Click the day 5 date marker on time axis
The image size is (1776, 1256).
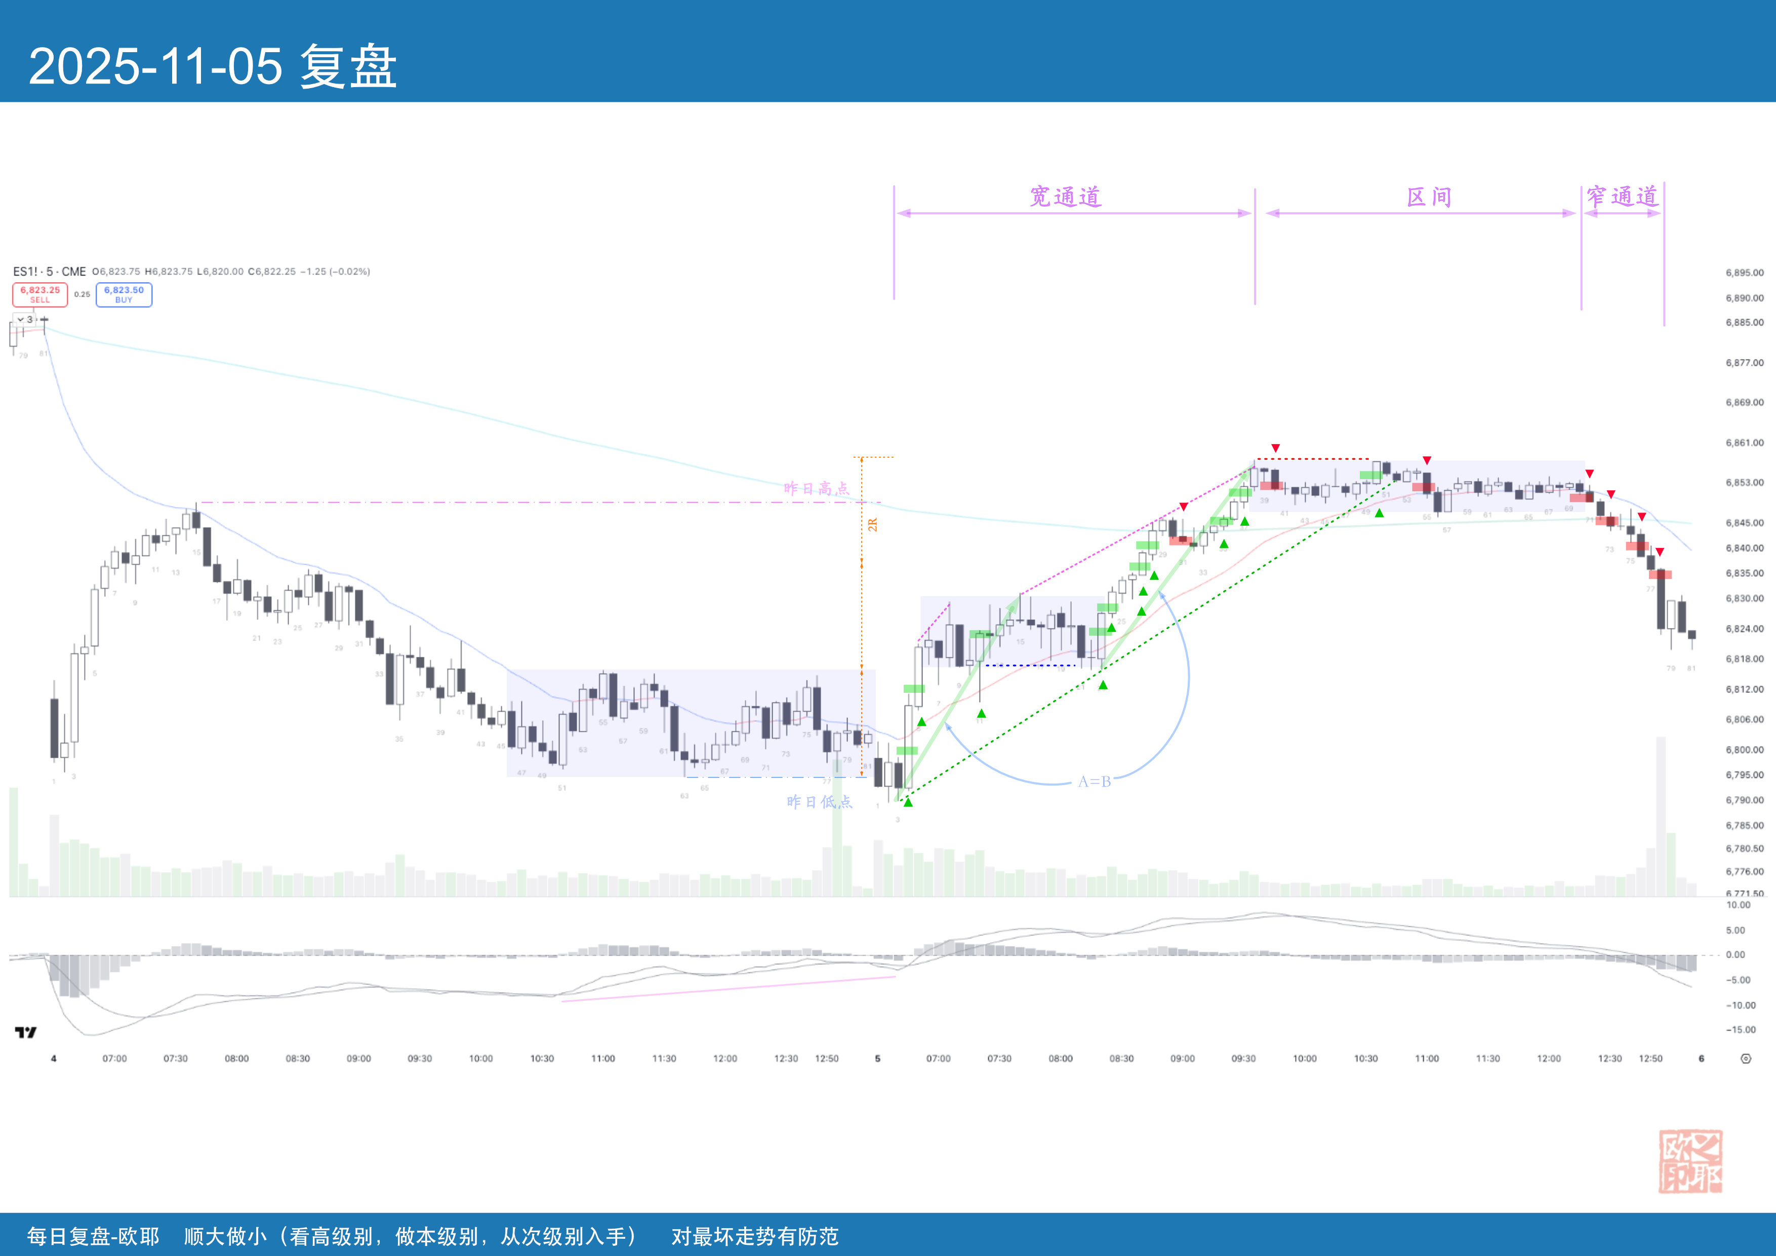click(877, 1058)
